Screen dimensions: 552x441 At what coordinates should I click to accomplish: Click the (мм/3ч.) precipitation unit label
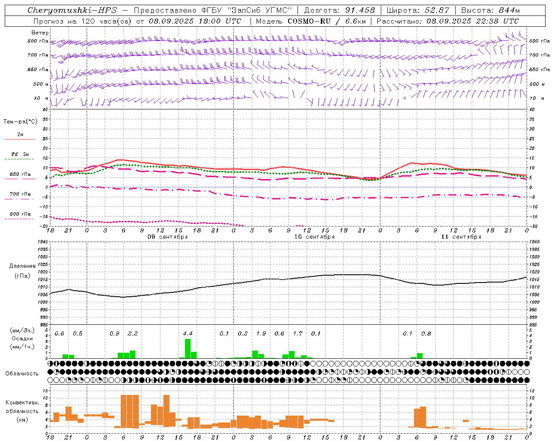(x=22, y=330)
